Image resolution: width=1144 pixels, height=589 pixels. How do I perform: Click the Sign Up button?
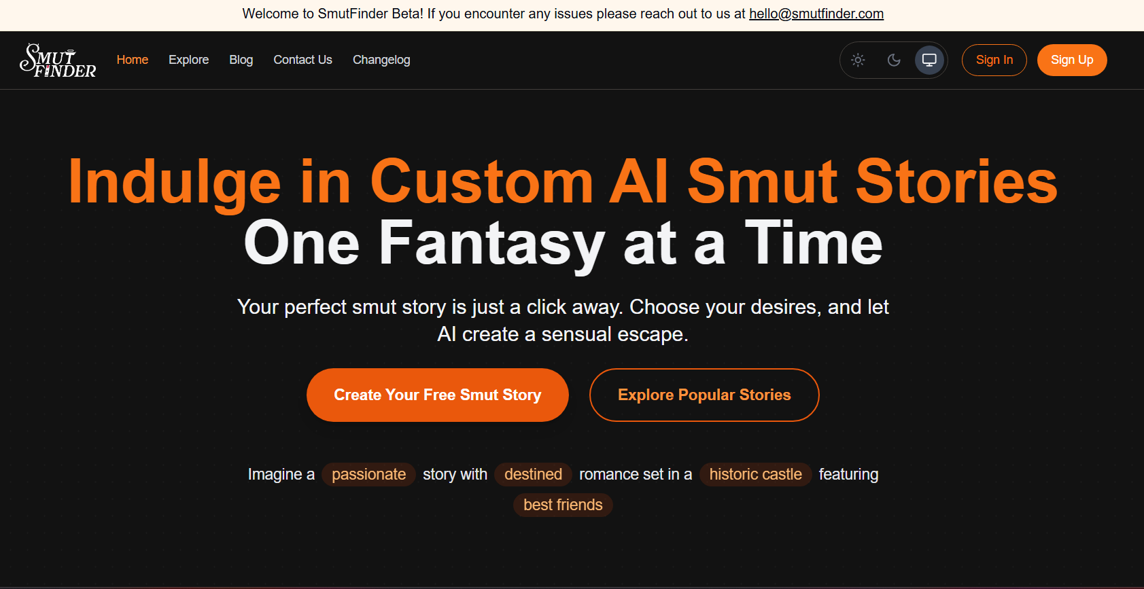coord(1072,60)
